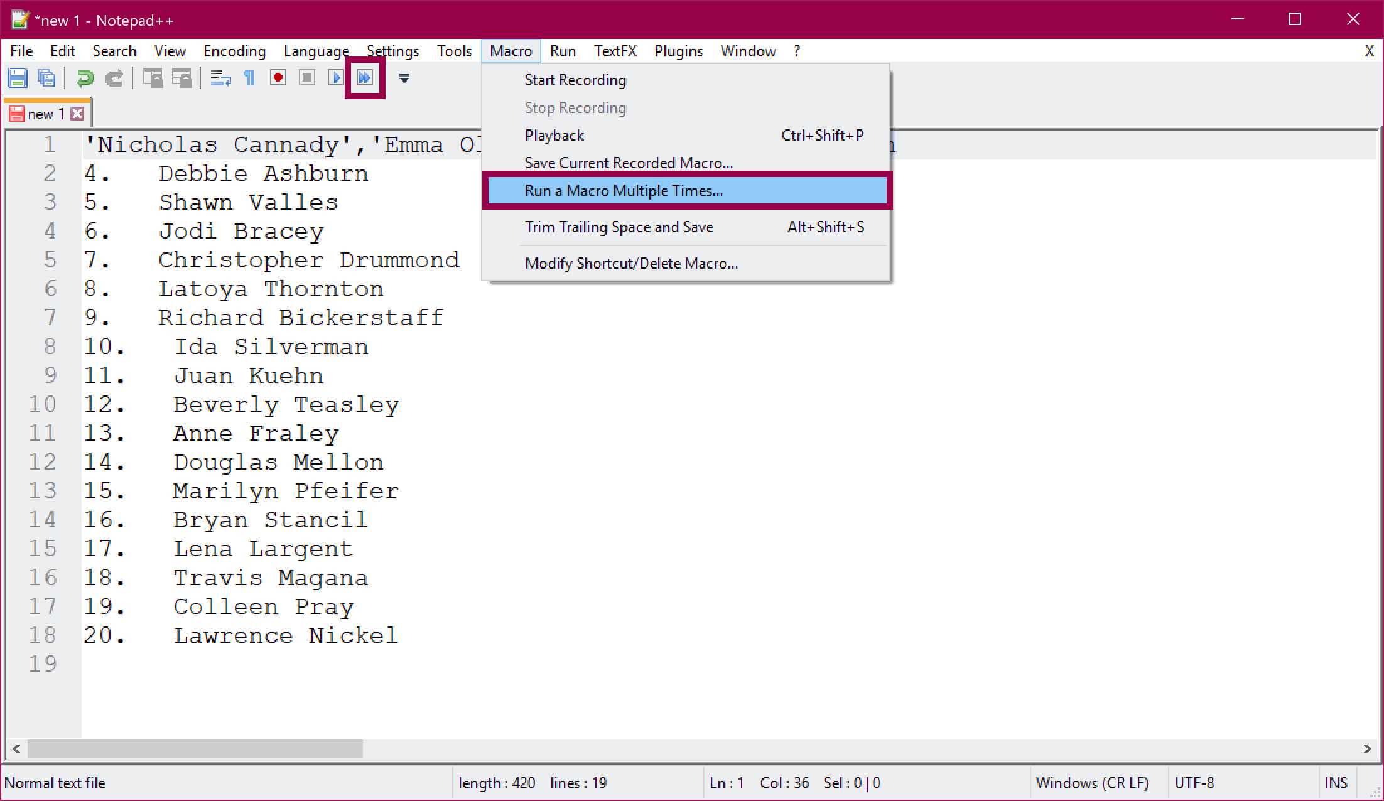Click the Save All toolbar icon
Viewport: 1384px width, 801px height.
click(x=46, y=78)
